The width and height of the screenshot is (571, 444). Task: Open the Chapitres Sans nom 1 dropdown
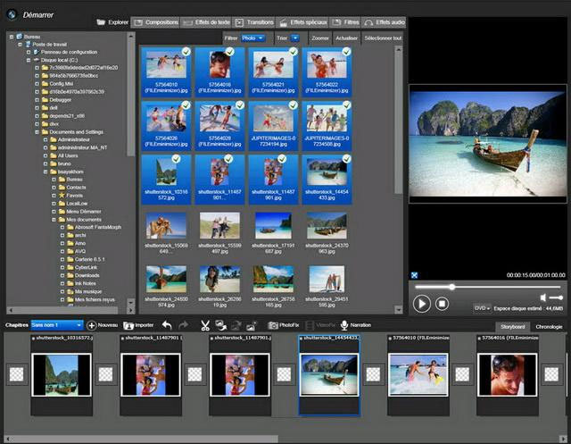click(x=57, y=325)
